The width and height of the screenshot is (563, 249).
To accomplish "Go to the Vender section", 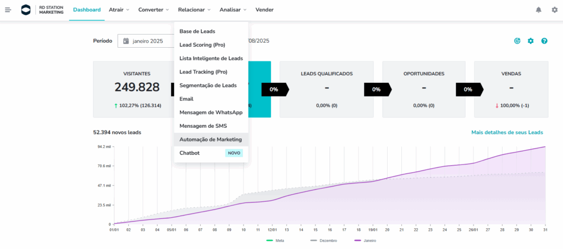I will [264, 10].
